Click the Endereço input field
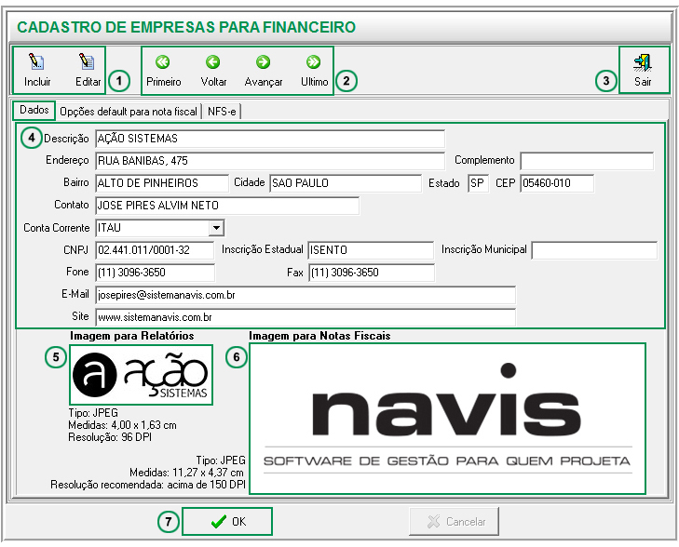The width and height of the screenshot is (679, 547). [x=270, y=161]
